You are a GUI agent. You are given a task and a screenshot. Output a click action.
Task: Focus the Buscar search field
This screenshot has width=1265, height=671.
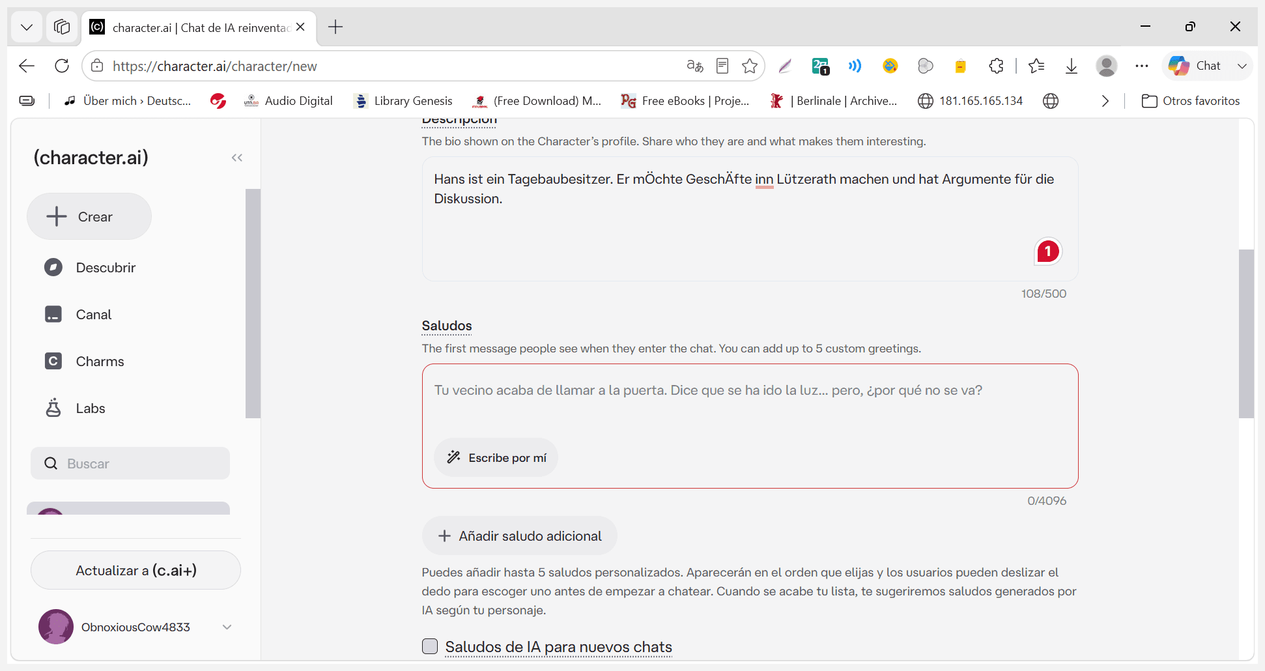(130, 463)
